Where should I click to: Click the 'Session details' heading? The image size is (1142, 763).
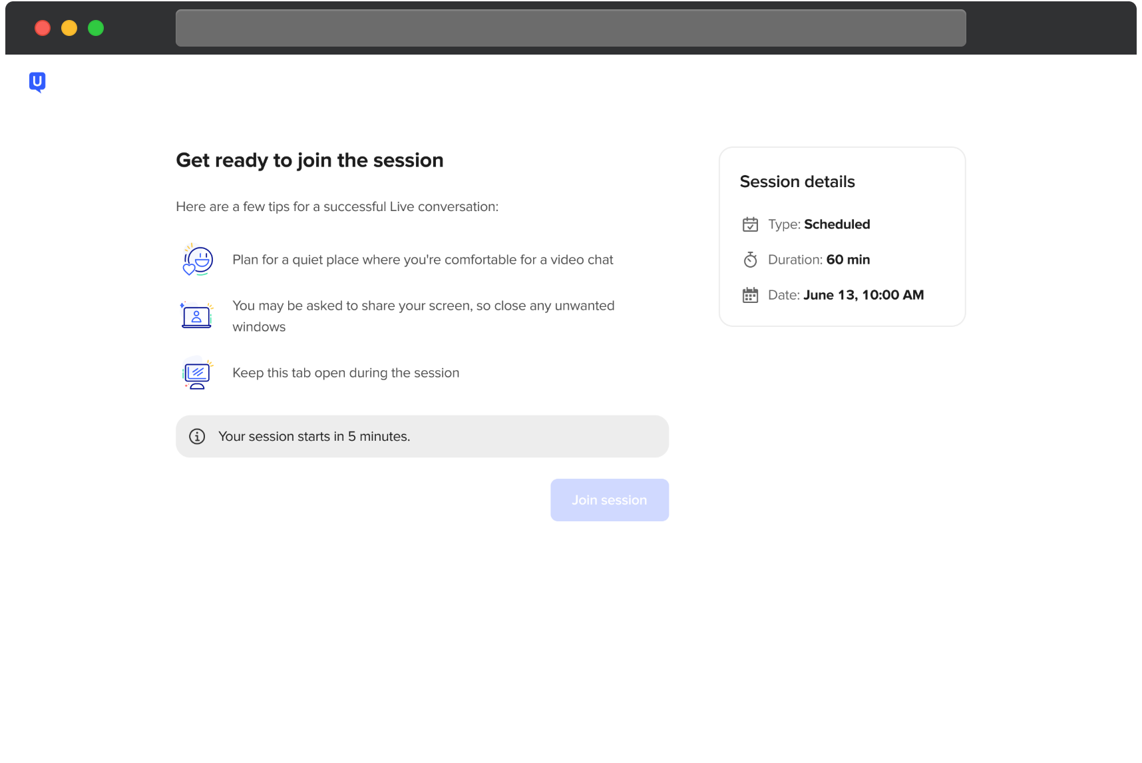point(797,182)
